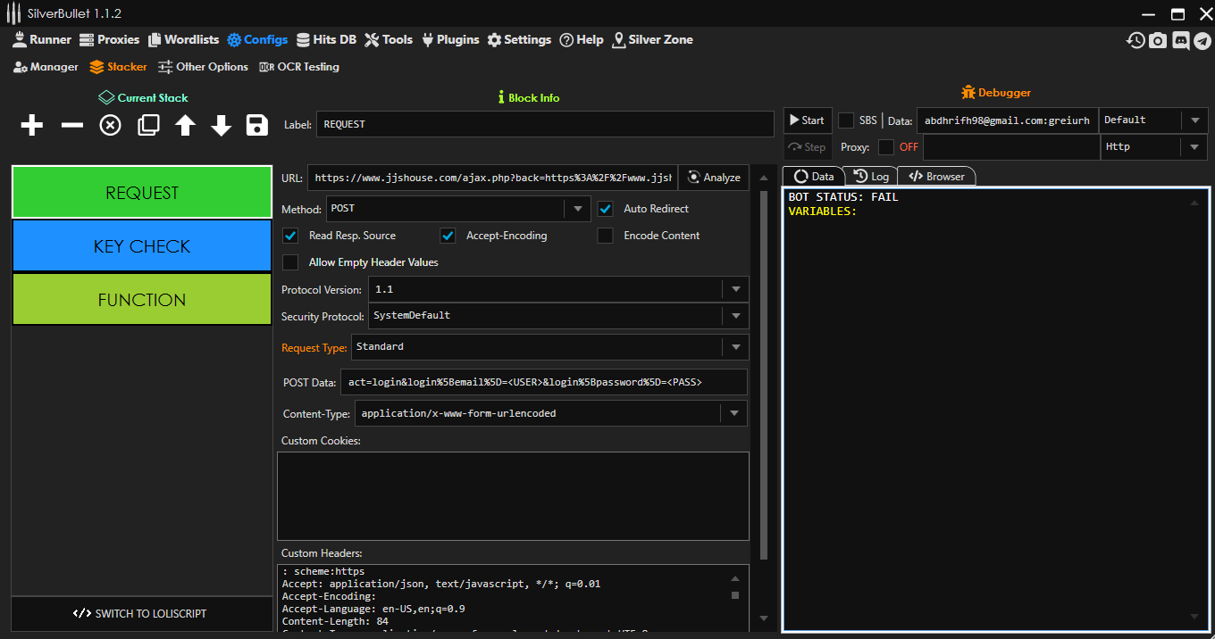
Task: Click the plus icon to add a block
Action: [x=32, y=126]
